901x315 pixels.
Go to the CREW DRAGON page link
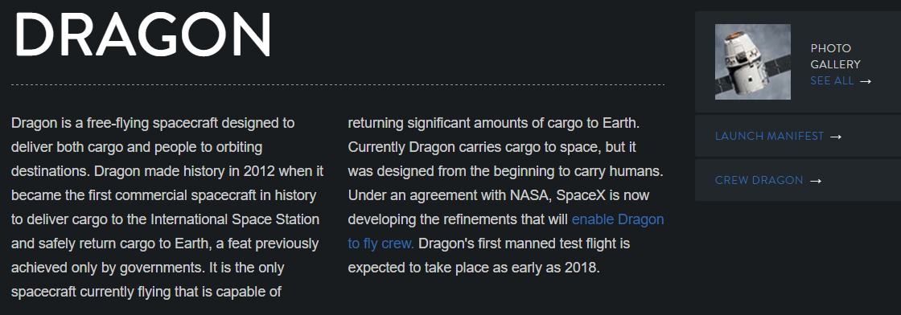(759, 180)
